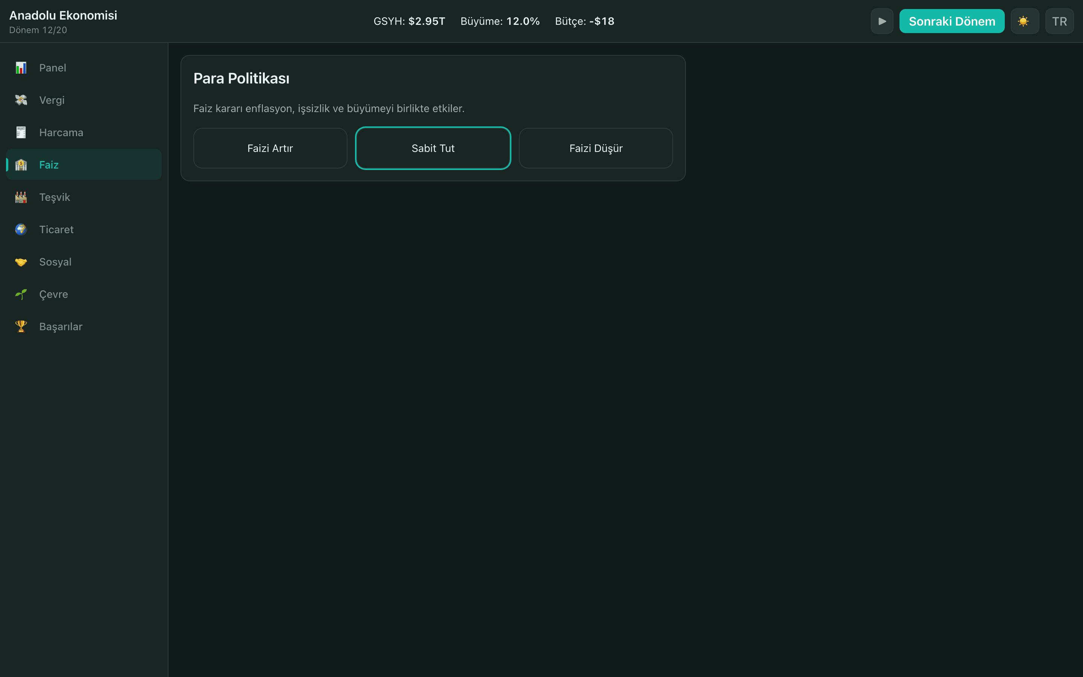Open the Harcama section
This screenshot has width=1083, height=677.
[x=84, y=132]
